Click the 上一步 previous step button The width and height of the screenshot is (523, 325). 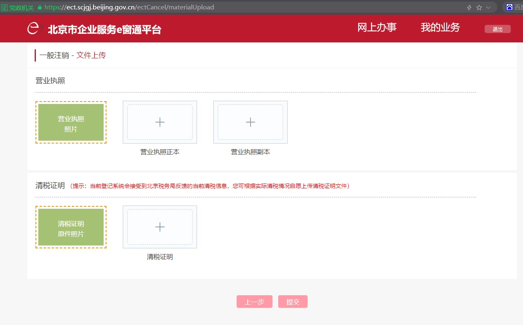(x=255, y=302)
